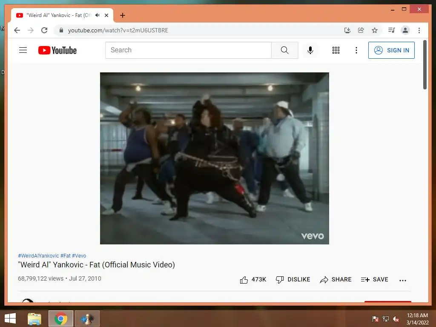Click the search magnifier button

coord(284,50)
